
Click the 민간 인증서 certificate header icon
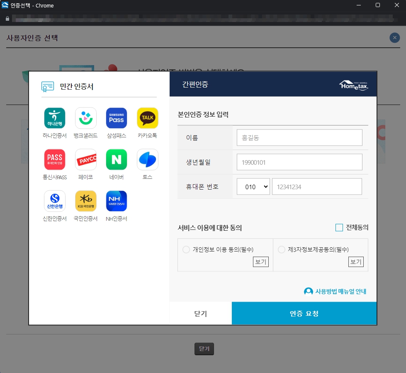(48, 87)
